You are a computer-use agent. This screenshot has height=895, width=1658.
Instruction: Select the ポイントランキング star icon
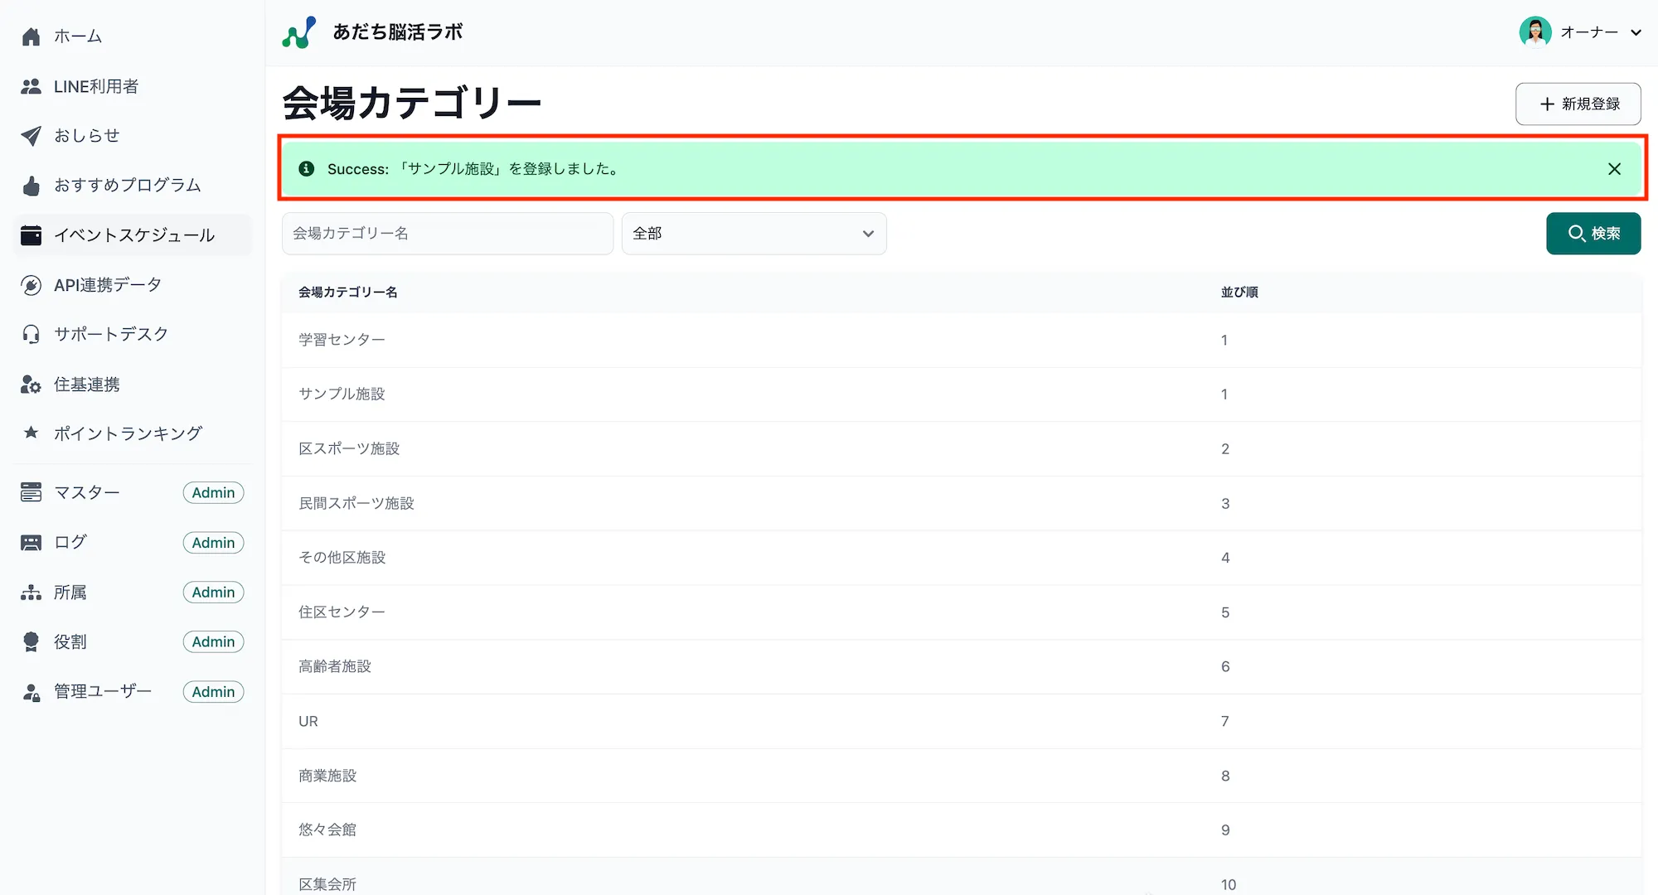[x=32, y=433]
